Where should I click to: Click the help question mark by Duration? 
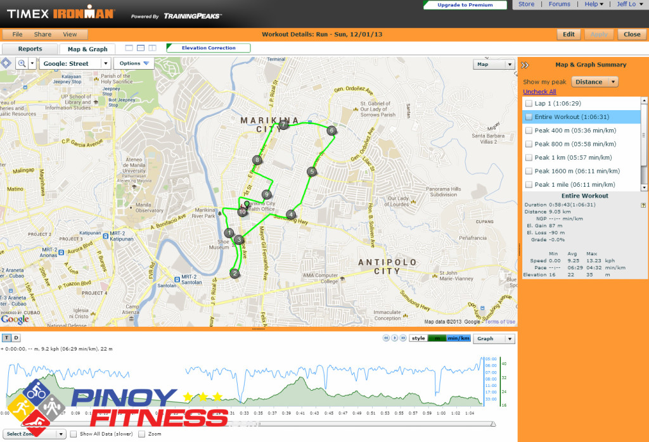pyautogui.click(x=643, y=205)
